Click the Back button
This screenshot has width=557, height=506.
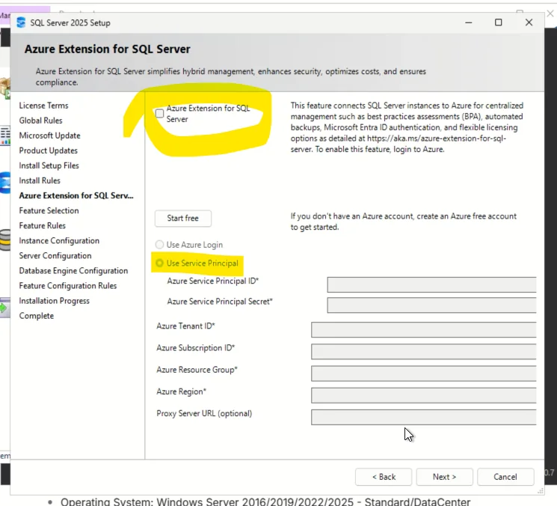click(384, 477)
